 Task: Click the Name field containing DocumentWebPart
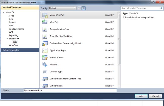coord(70,90)
